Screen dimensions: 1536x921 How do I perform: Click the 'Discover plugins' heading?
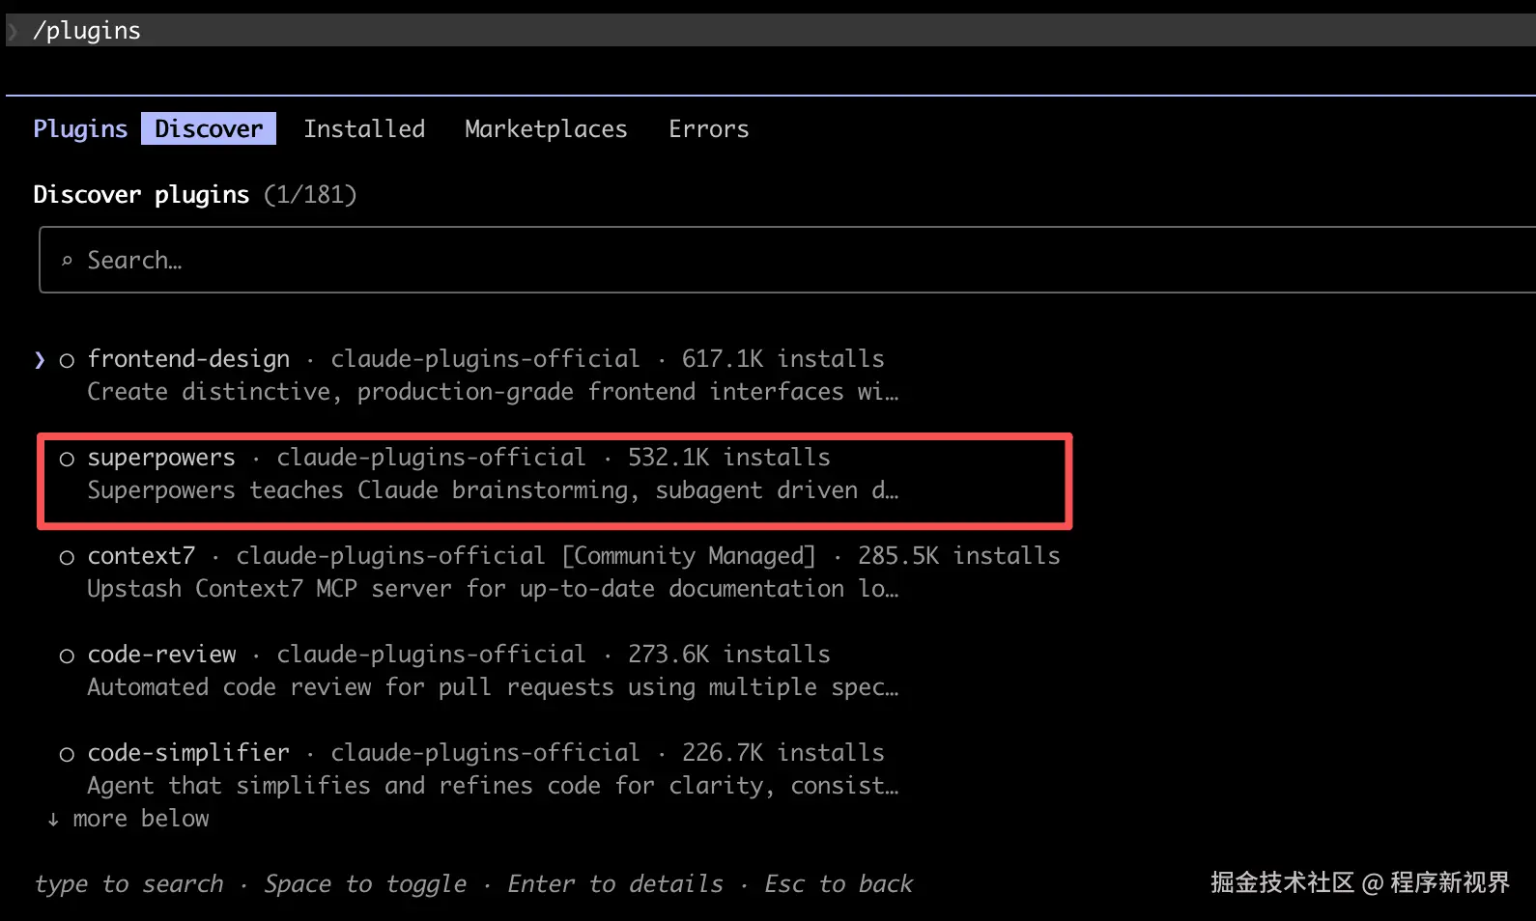click(141, 195)
